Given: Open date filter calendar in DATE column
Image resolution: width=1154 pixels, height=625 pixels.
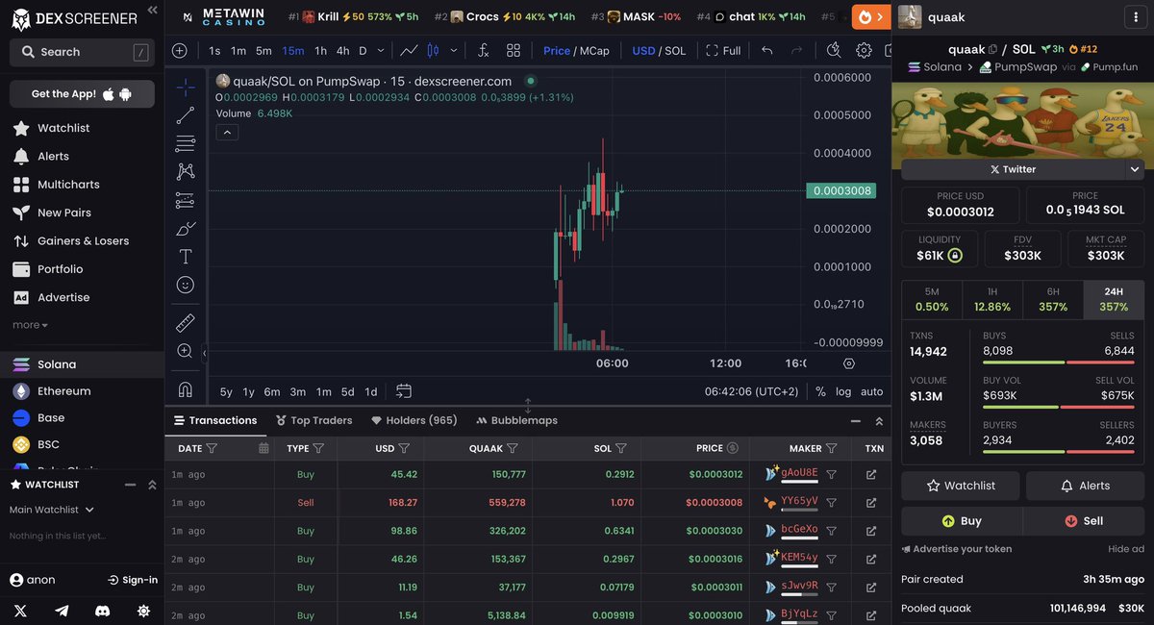Looking at the screenshot, I should [x=263, y=448].
